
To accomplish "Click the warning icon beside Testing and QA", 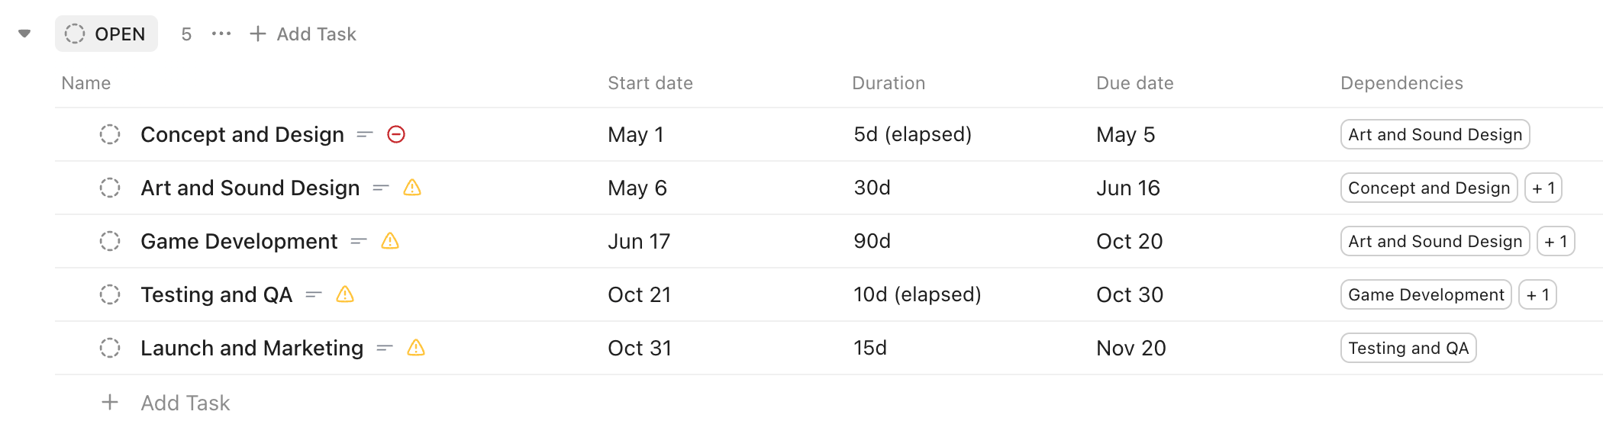I will [x=345, y=294].
